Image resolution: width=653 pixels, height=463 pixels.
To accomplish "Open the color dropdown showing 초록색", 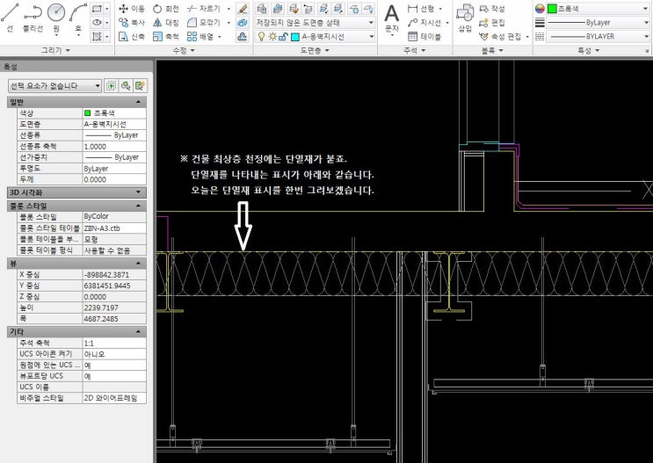I will click(x=598, y=8).
